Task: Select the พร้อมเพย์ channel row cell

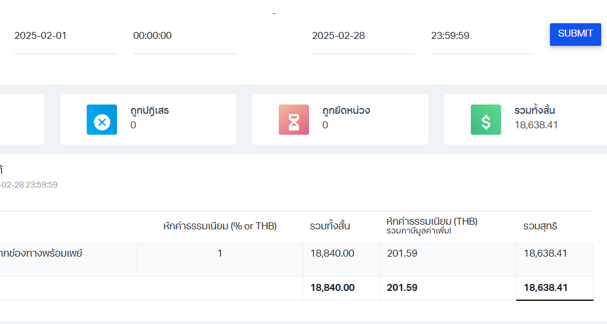Action: click(x=41, y=253)
